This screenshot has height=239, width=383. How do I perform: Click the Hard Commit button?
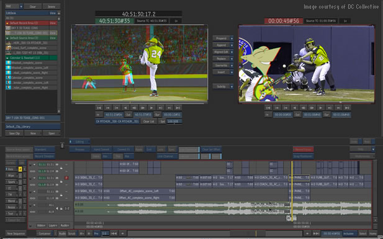point(102,150)
